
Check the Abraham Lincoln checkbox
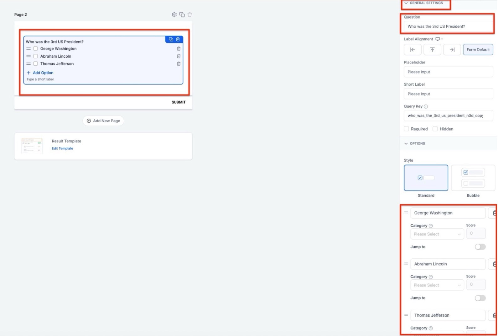35,56
